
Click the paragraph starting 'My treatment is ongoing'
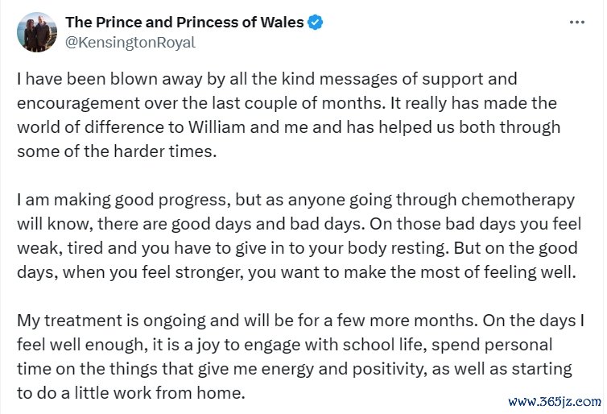[290, 357]
